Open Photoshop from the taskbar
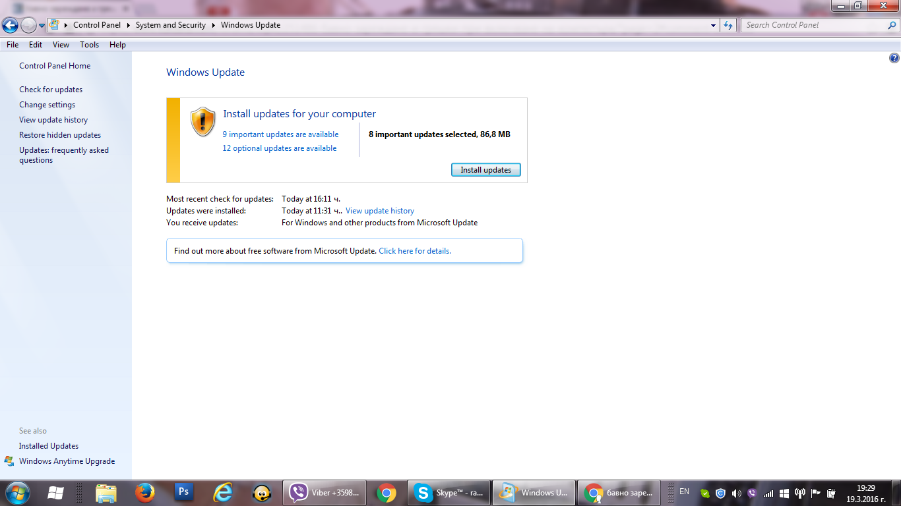901x506 pixels. (x=184, y=492)
